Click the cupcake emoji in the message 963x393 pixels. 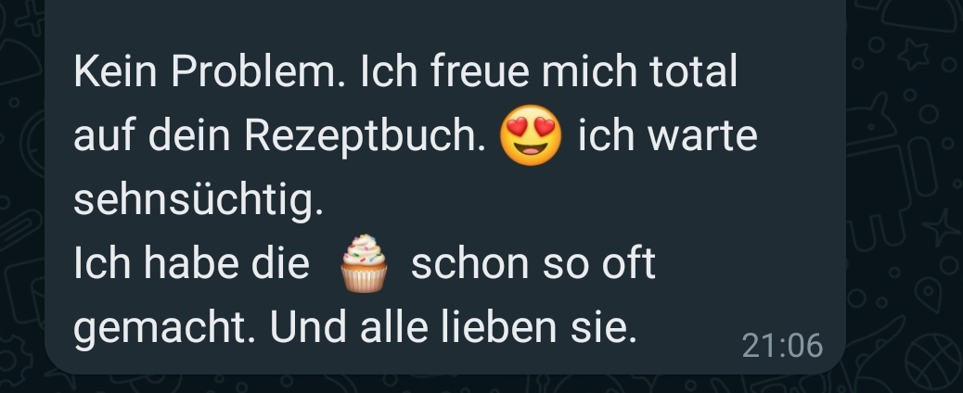(365, 263)
